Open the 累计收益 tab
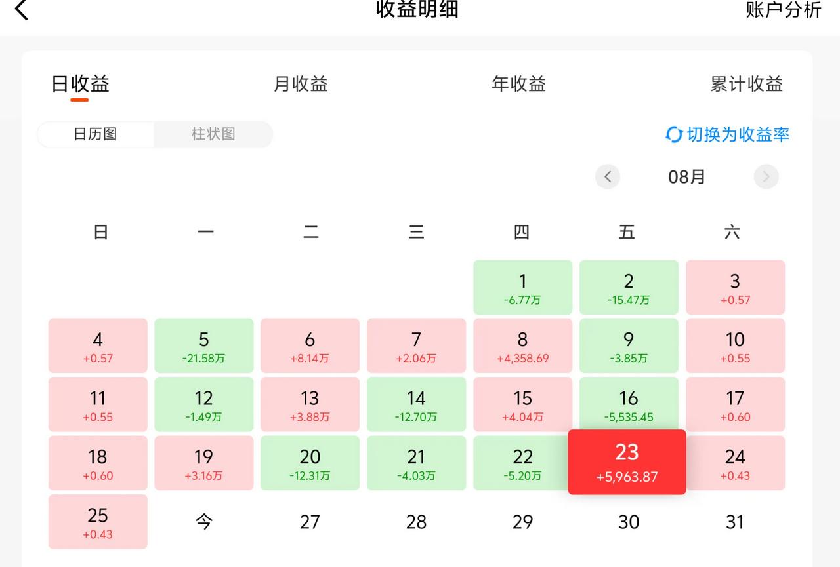This screenshot has width=840, height=567. (746, 84)
